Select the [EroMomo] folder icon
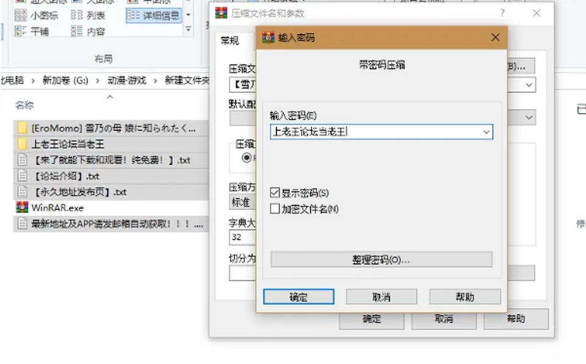 coord(23,128)
